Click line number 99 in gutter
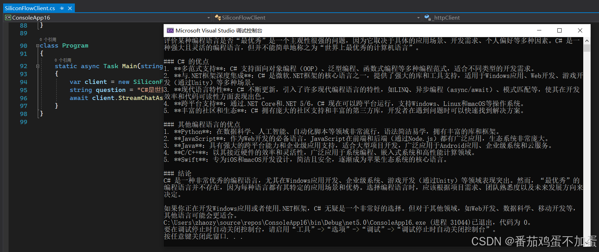Image resolution: width=599 pixels, height=252 pixels. [23, 122]
